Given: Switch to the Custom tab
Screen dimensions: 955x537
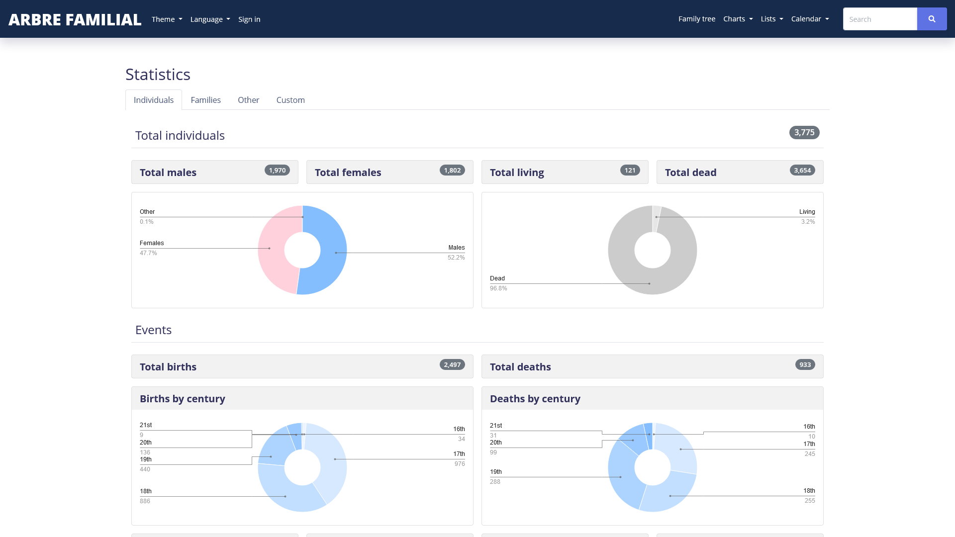Looking at the screenshot, I should [290, 100].
